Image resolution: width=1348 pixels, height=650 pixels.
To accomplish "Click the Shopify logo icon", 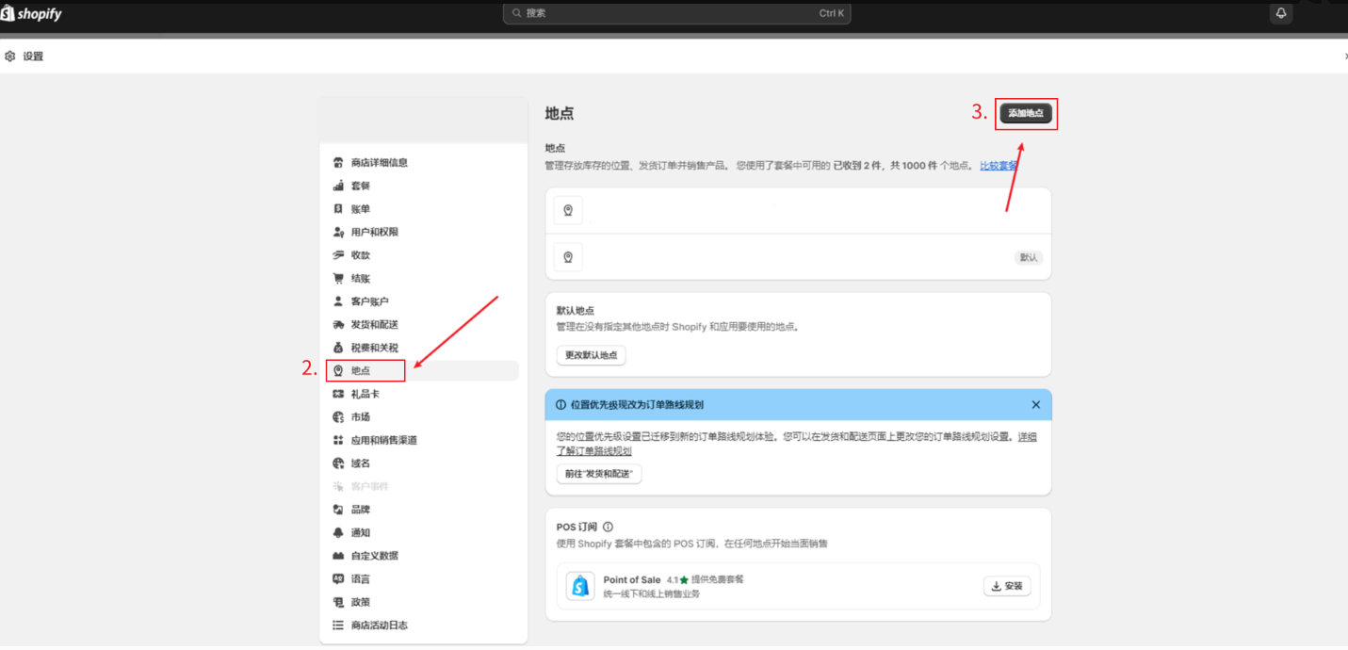I will point(8,13).
